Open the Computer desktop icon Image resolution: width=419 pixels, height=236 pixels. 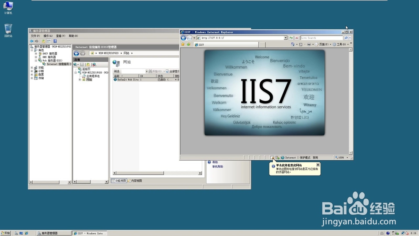point(8,8)
